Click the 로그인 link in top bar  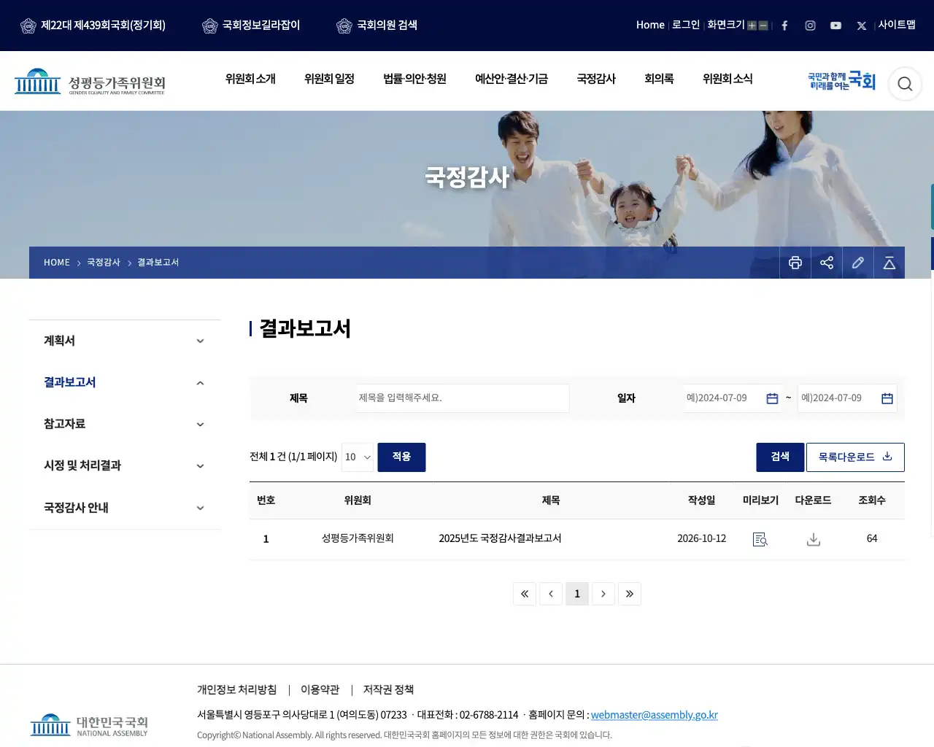coord(686,25)
